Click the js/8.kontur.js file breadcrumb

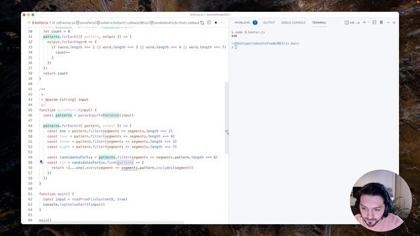[x=66, y=23]
